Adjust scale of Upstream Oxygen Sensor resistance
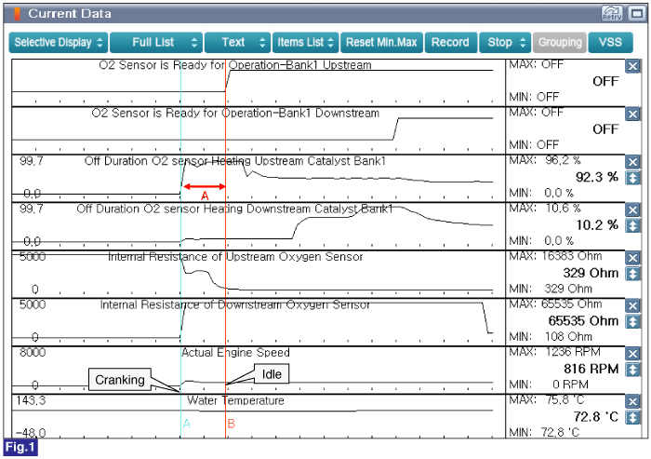 632,274
